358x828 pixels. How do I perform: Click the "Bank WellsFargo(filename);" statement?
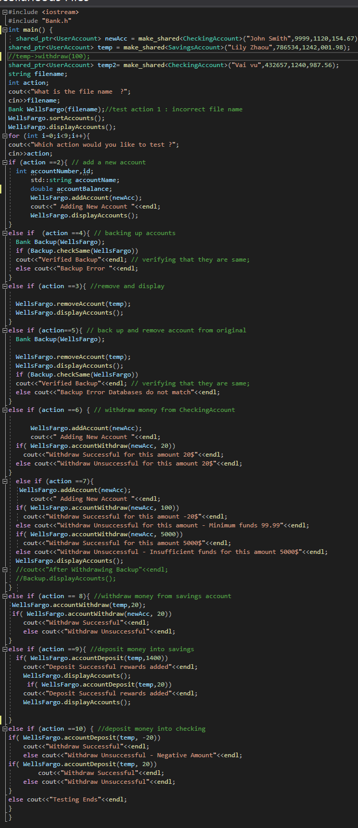57,109
